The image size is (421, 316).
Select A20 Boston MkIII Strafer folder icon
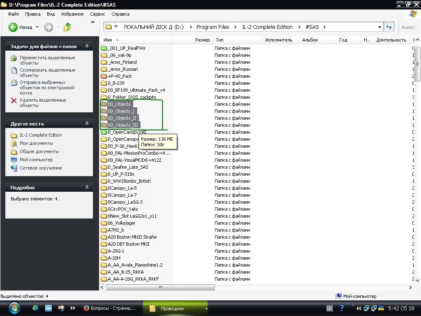point(104,237)
